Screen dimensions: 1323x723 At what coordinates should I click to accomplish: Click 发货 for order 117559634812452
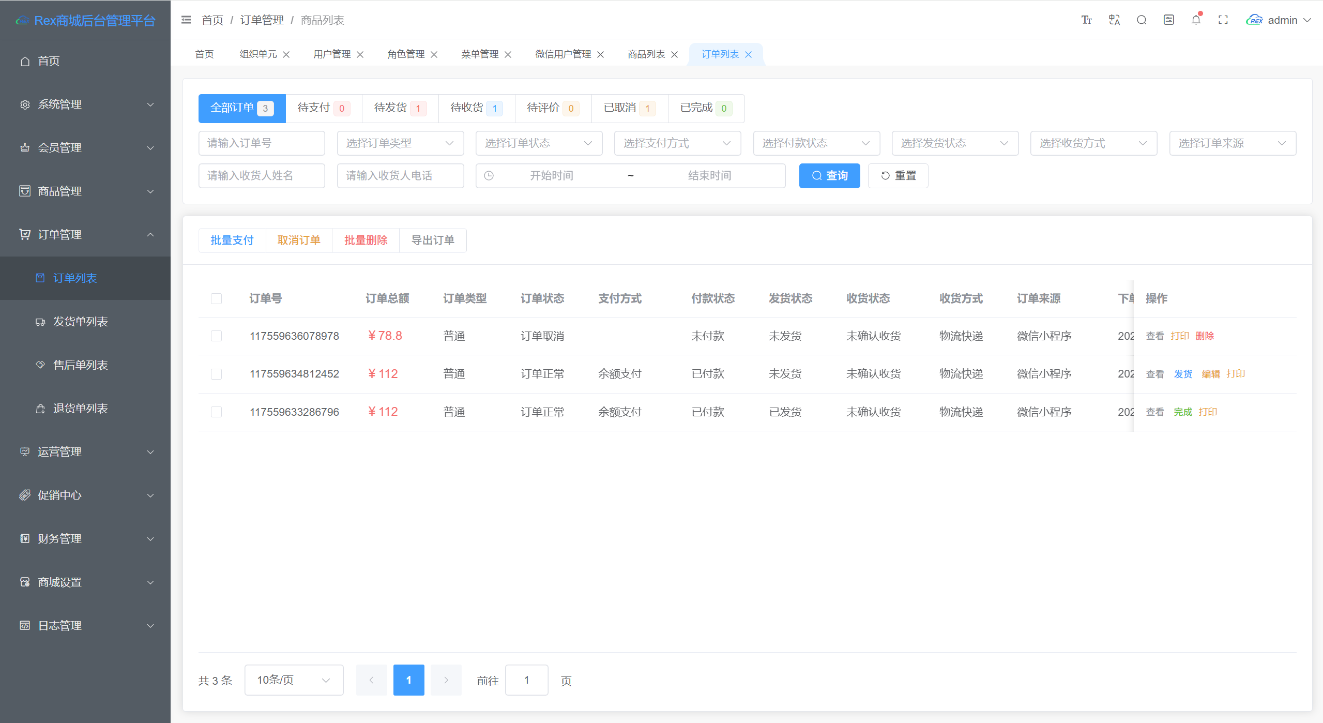tap(1183, 374)
